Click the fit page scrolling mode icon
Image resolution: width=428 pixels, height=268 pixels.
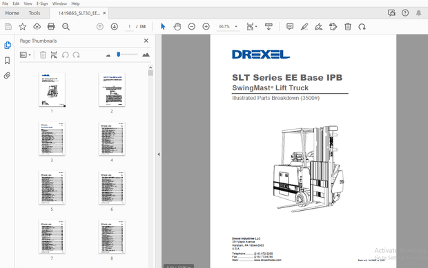(250, 26)
